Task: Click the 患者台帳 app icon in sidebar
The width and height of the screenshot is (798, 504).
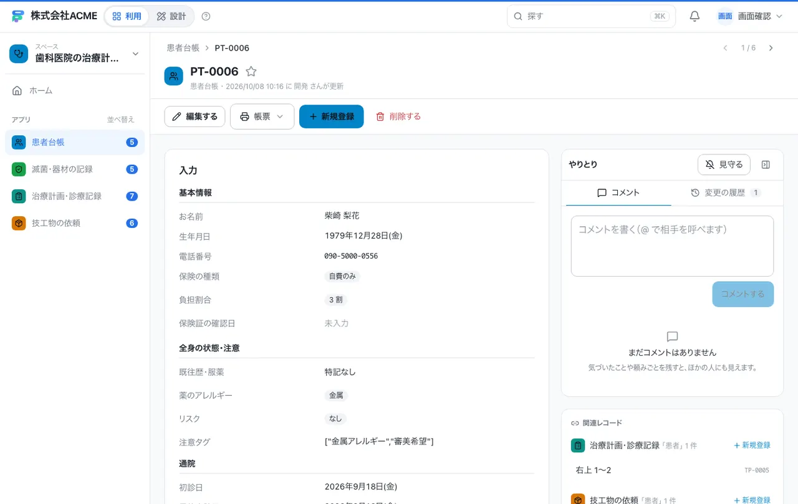Action: (19, 142)
